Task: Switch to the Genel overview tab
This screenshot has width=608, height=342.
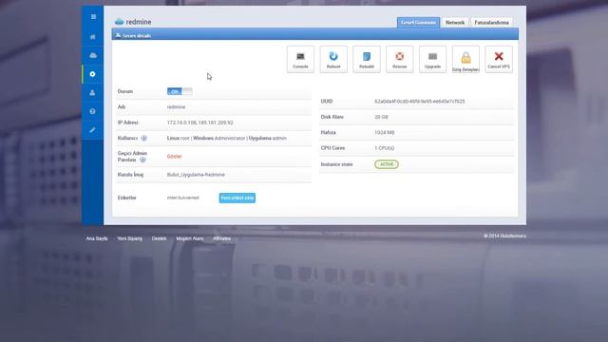Action: (418, 23)
